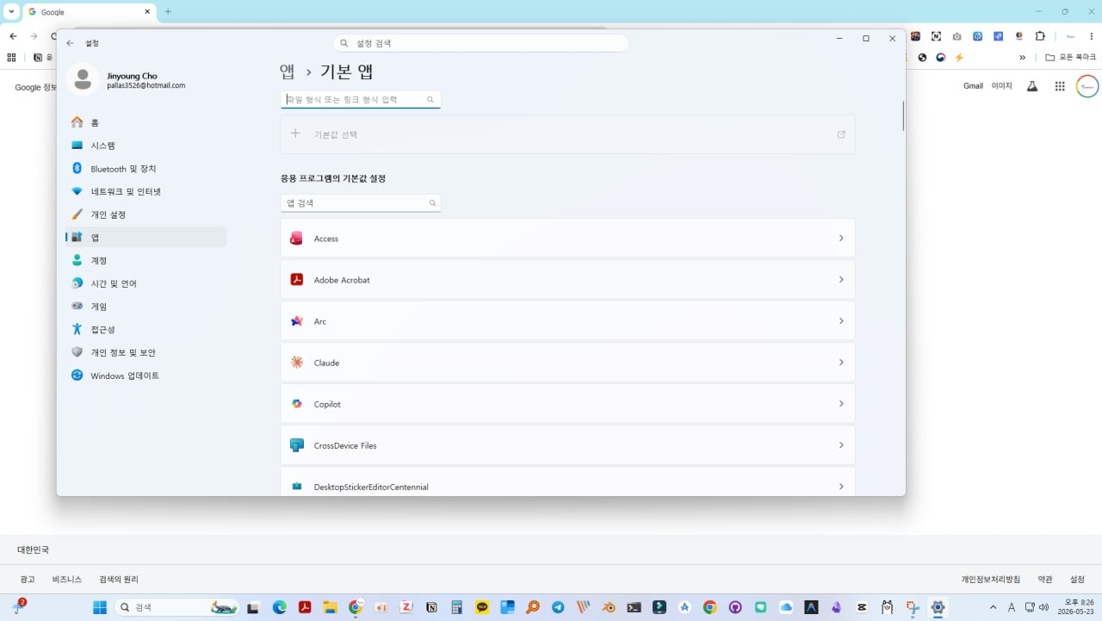Open Google Search Labs flask icon

1032,86
